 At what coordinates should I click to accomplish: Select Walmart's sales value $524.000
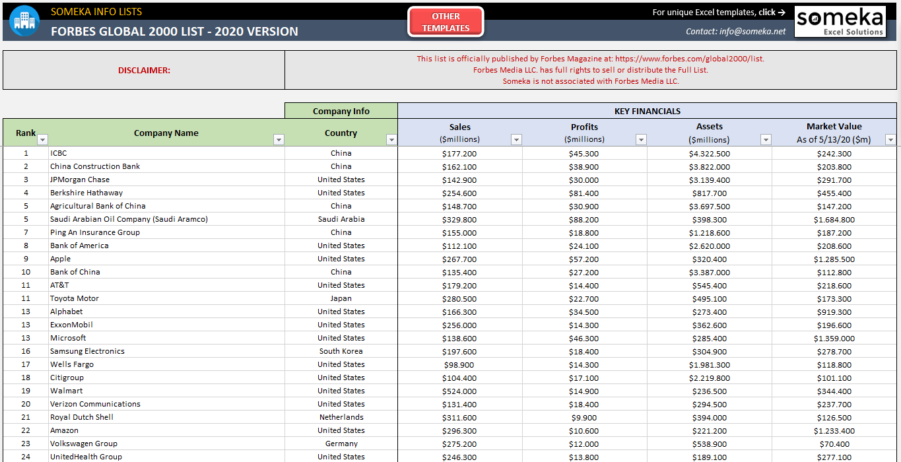[459, 391]
